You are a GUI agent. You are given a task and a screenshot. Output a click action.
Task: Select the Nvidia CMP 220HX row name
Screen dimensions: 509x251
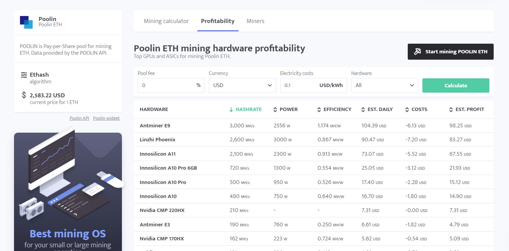tap(162, 210)
